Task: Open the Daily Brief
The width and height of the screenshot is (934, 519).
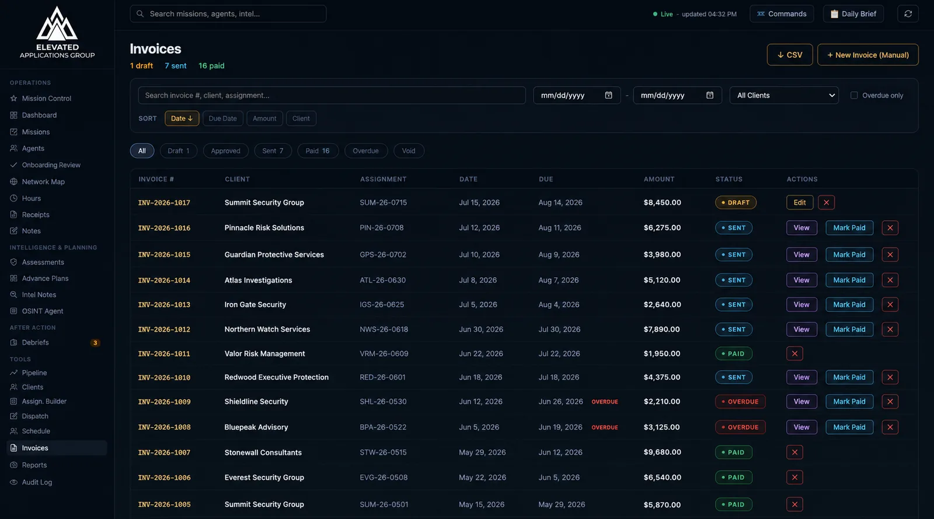Action: coord(853,14)
